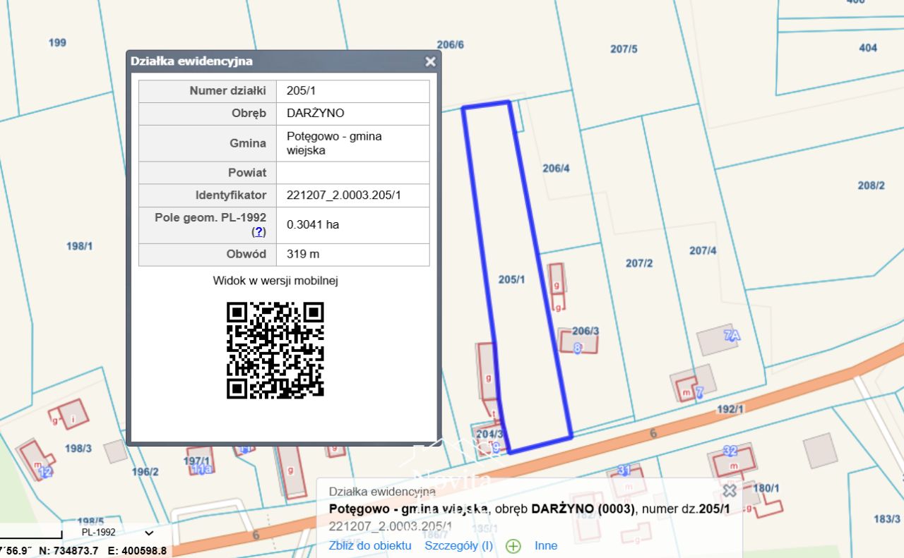This screenshot has width=904, height=558.
Task: Dismiss the bottom info panel X icon
Action: point(730,490)
